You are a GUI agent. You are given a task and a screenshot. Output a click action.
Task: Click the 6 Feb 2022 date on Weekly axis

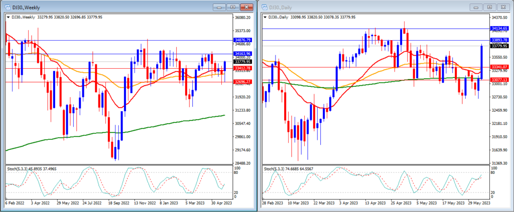click(x=15, y=203)
